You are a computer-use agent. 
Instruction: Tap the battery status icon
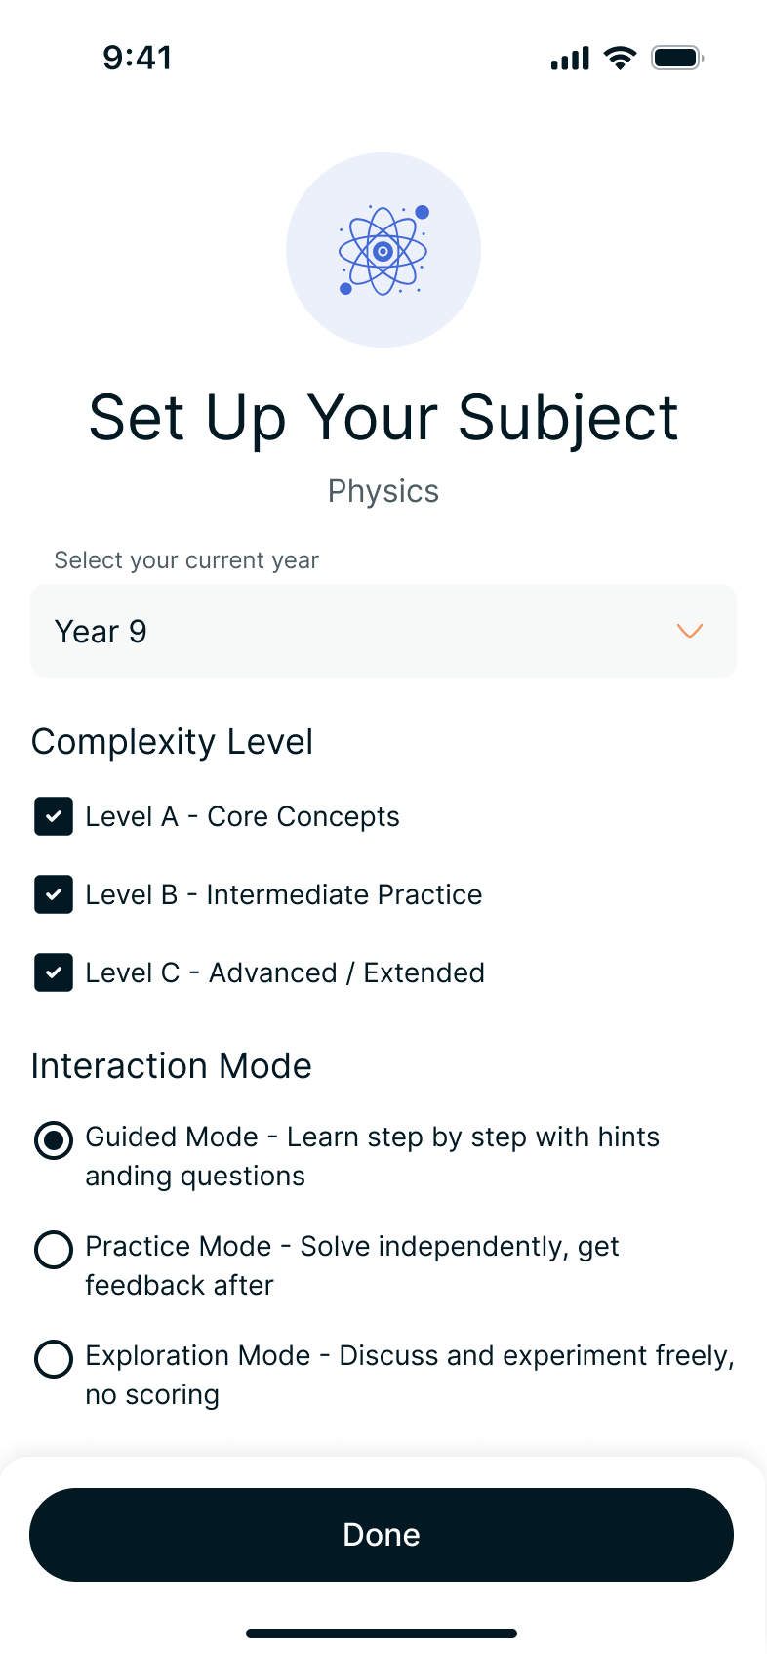677,58
